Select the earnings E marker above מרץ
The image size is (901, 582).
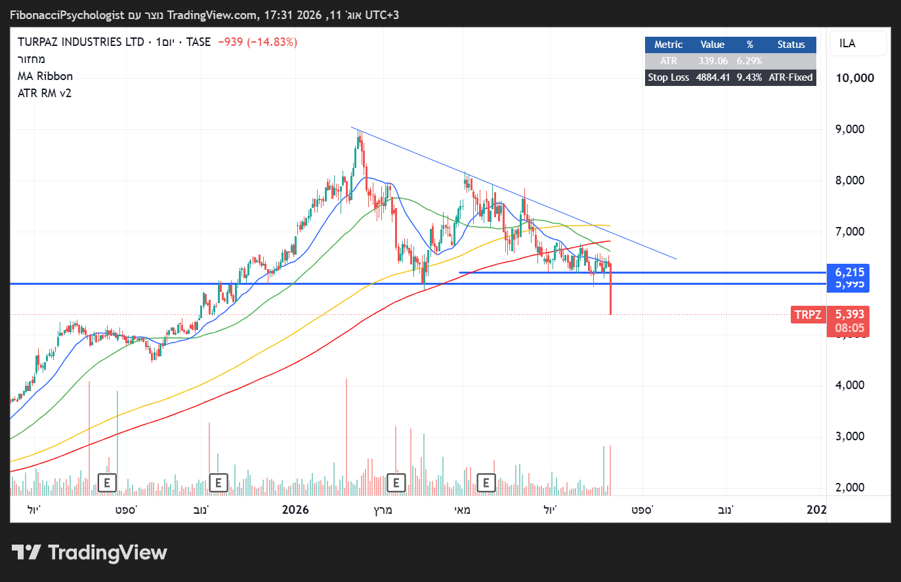tap(396, 484)
